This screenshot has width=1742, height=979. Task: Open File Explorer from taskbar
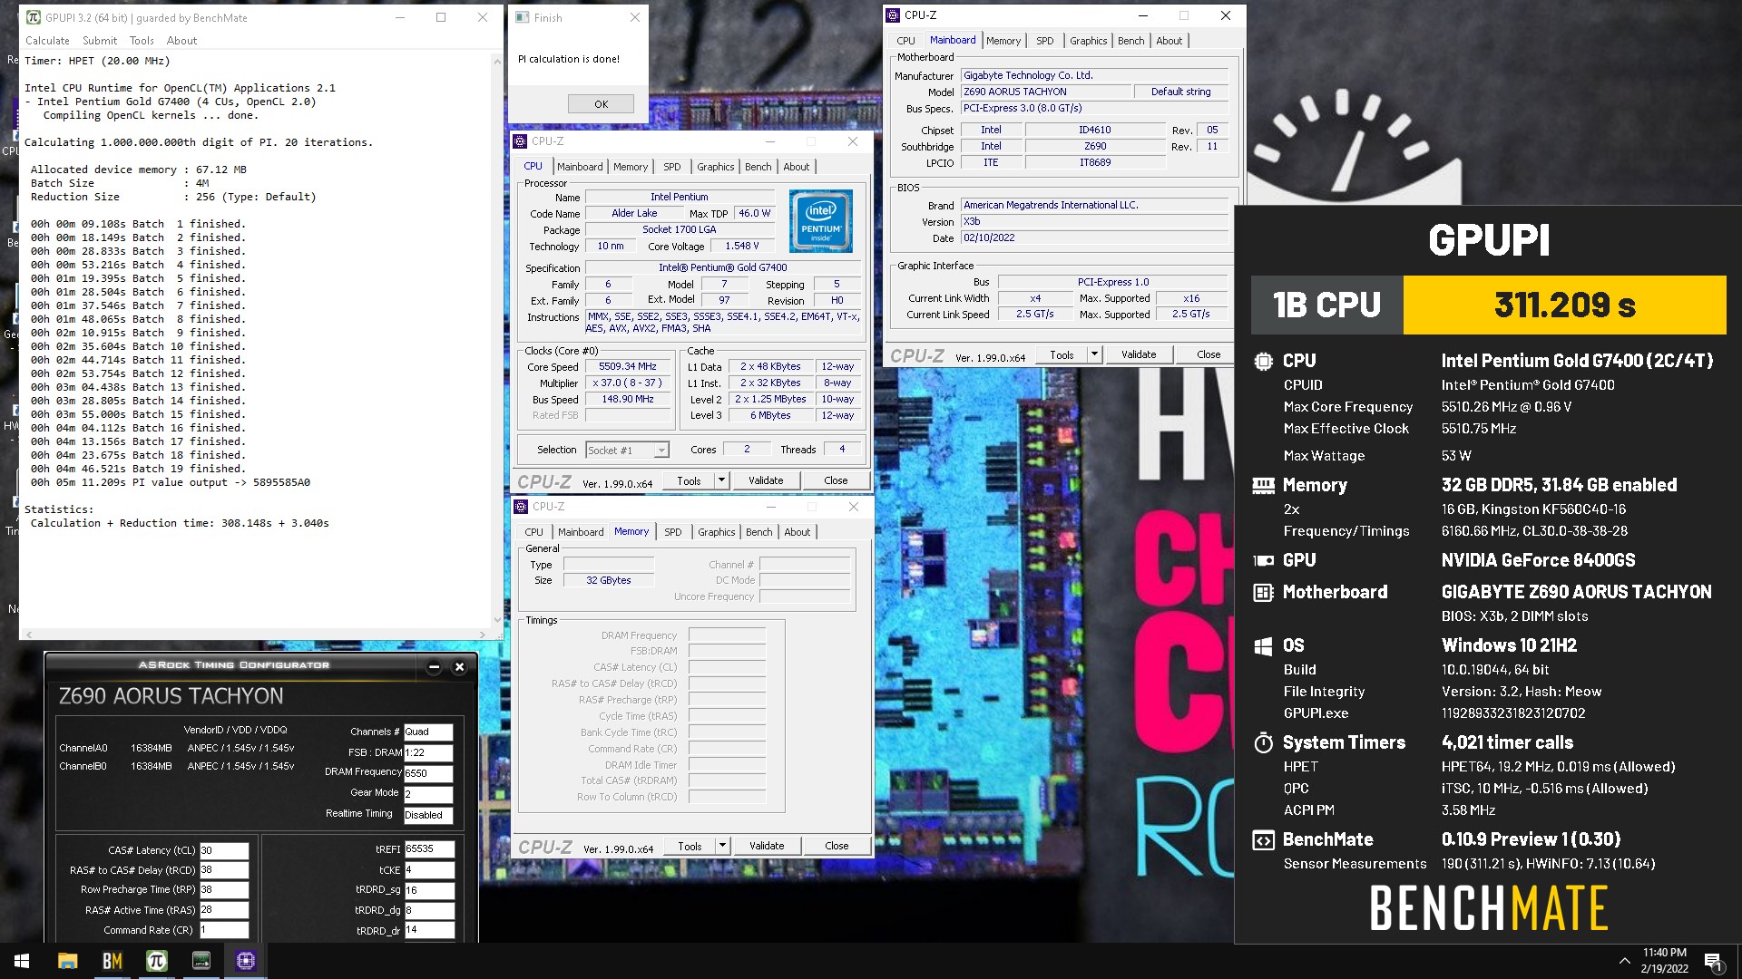pyautogui.click(x=67, y=961)
